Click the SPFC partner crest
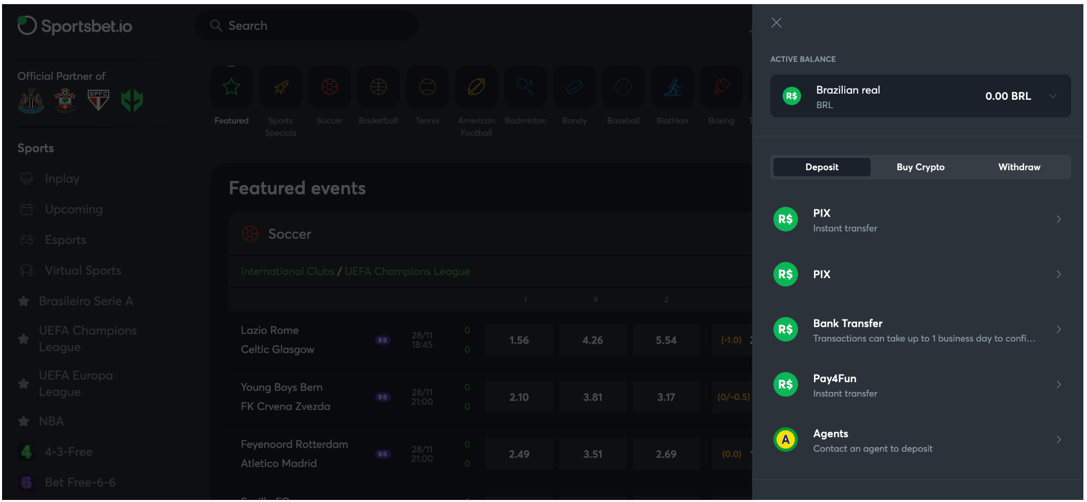 (x=98, y=100)
